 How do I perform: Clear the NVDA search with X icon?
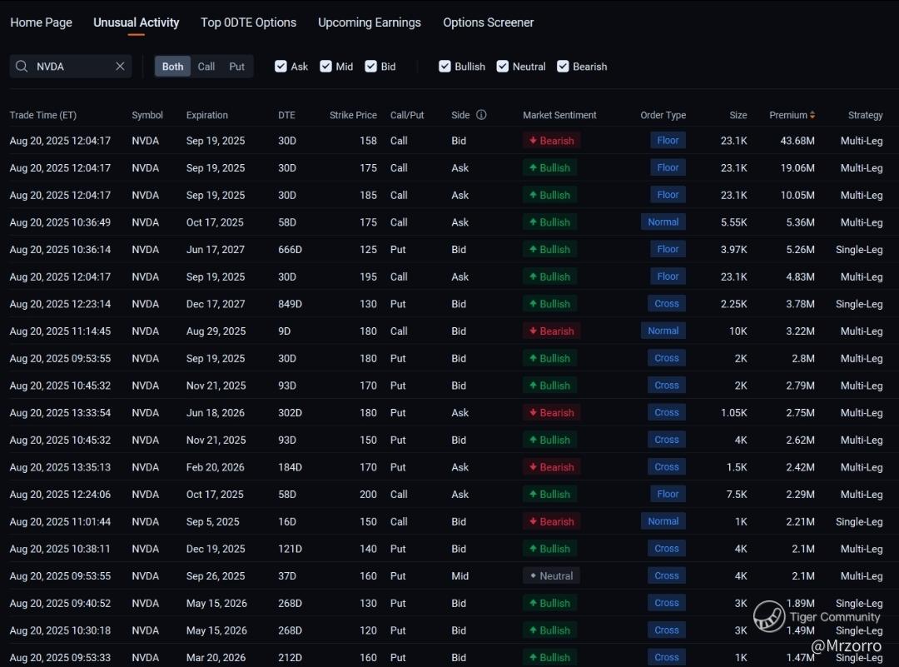(x=120, y=67)
